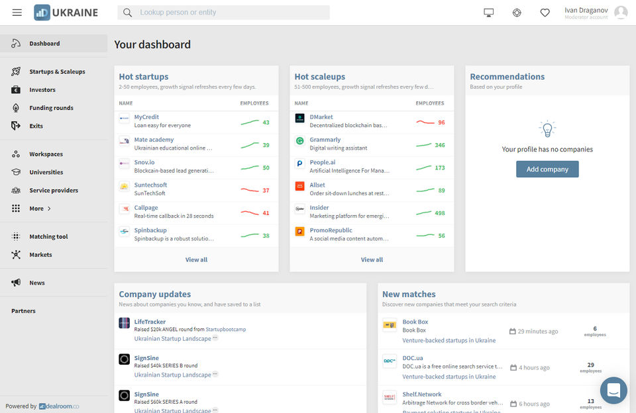Open the chat support widget

pos(613,390)
